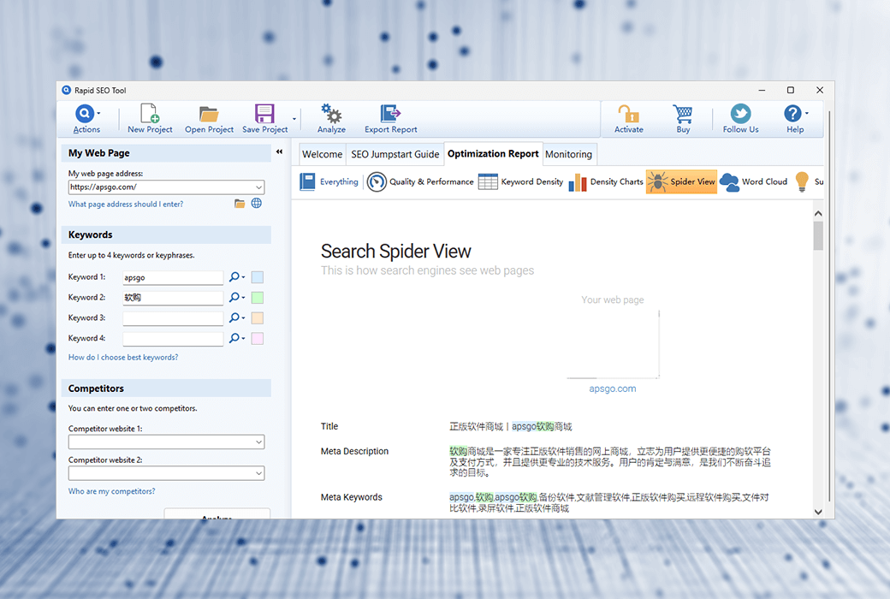Expand the Save Project dropdown arrow
890x599 pixels.
(x=294, y=119)
